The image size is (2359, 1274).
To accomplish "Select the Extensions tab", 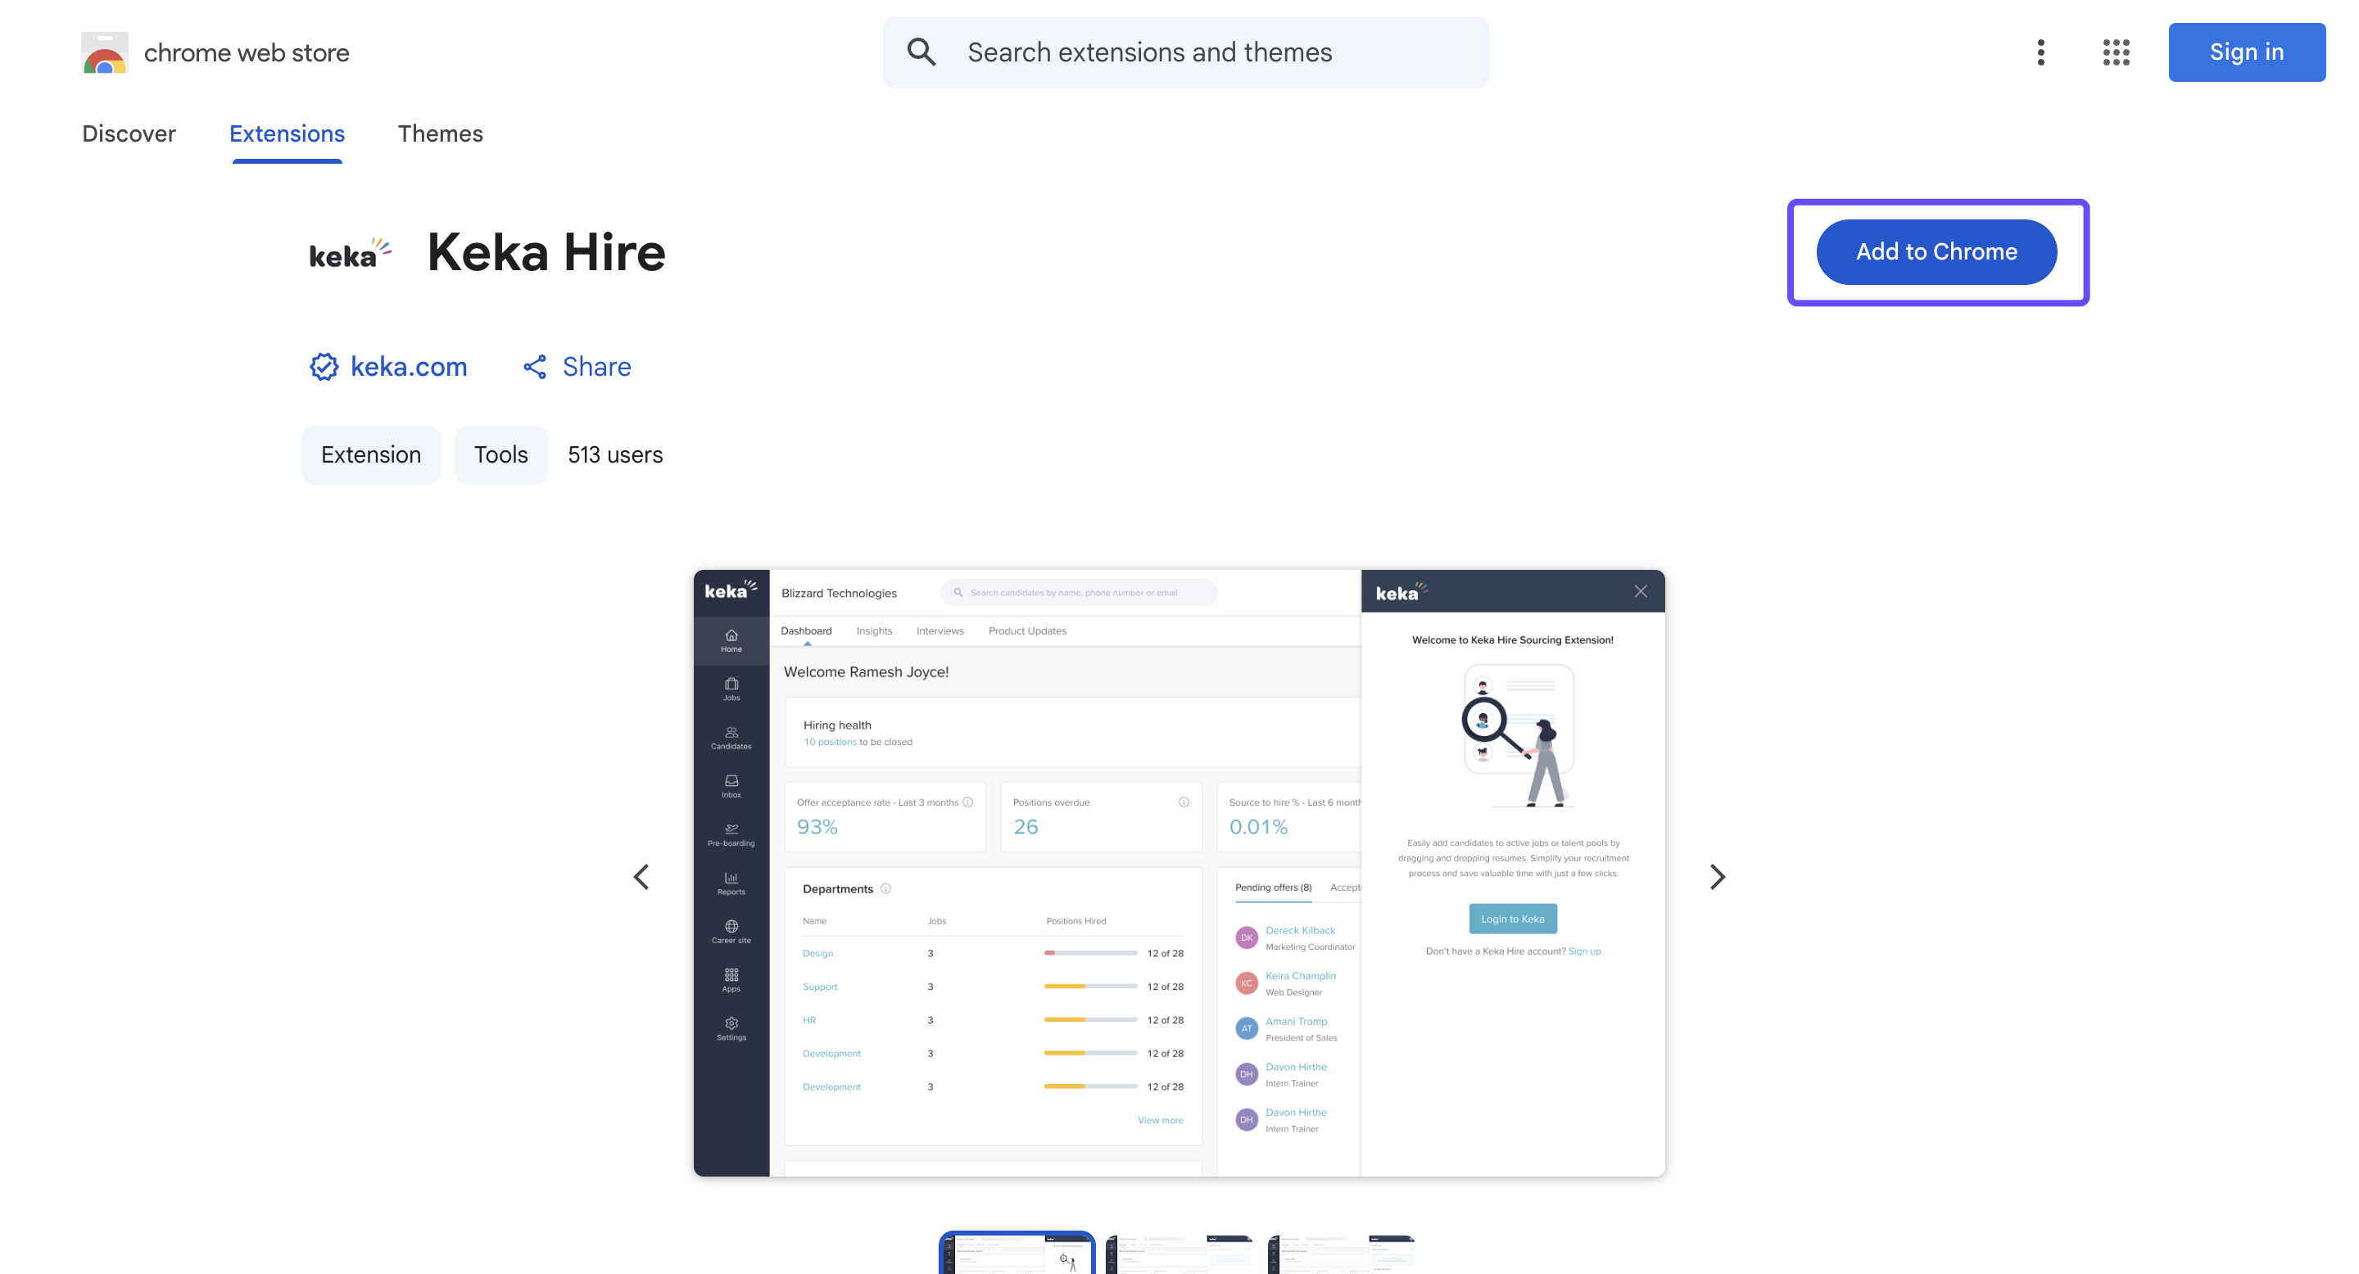I will coord(287,133).
